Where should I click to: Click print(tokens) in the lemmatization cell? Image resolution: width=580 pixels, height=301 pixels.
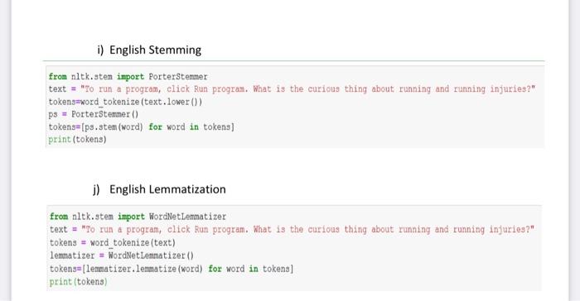(79, 281)
